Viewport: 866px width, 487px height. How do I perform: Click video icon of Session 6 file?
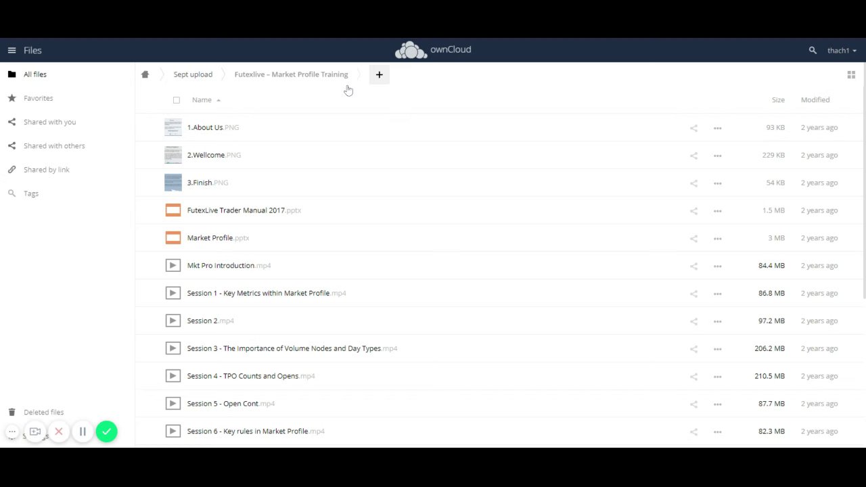click(x=173, y=431)
